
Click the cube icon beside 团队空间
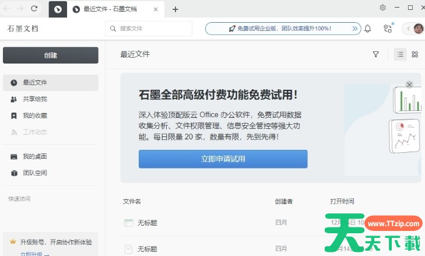(x=14, y=173)
